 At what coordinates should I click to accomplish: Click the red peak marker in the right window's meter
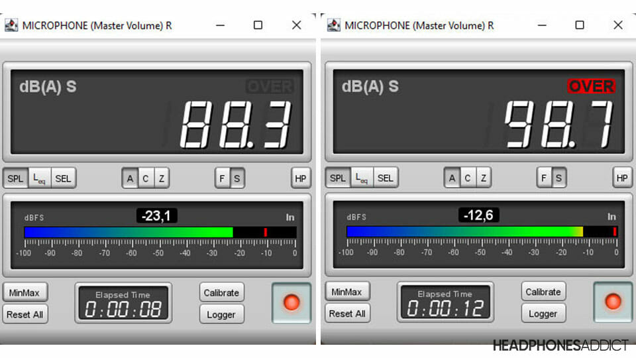(615, 231)
